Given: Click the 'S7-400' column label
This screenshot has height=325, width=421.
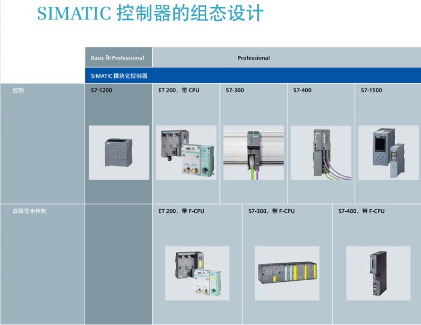Looking at the screenshot, I should [302, 90].
